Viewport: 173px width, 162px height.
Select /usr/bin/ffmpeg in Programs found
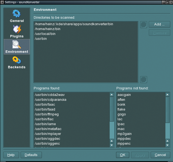pos(72,114)
